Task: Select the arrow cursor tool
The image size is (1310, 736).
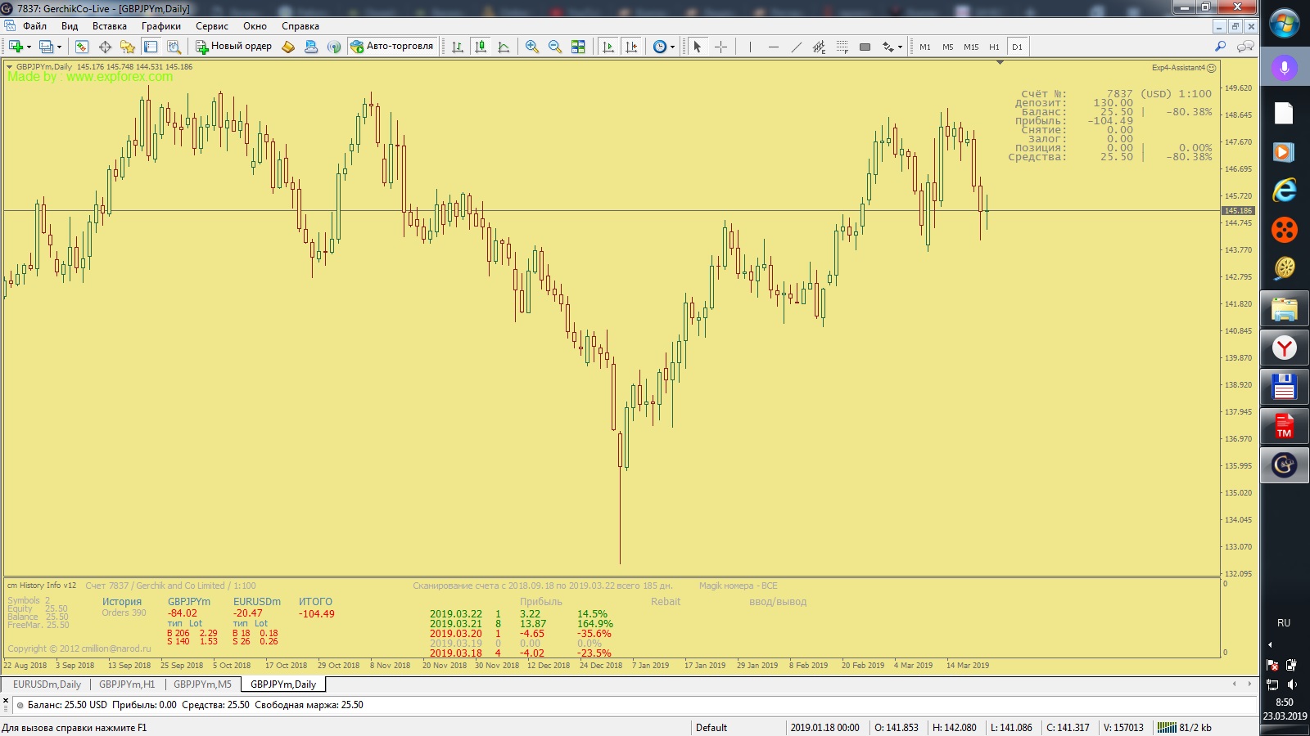Action: point(698,47)
